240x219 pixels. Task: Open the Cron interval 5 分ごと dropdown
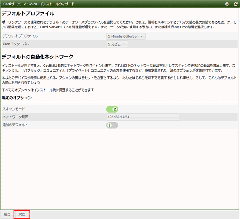pos(117,44)
